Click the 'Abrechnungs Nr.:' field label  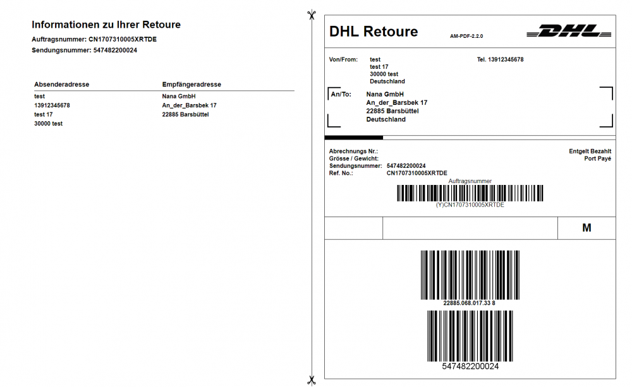coord(353,152)
